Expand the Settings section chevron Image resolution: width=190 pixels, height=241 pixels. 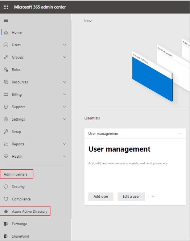65,119
